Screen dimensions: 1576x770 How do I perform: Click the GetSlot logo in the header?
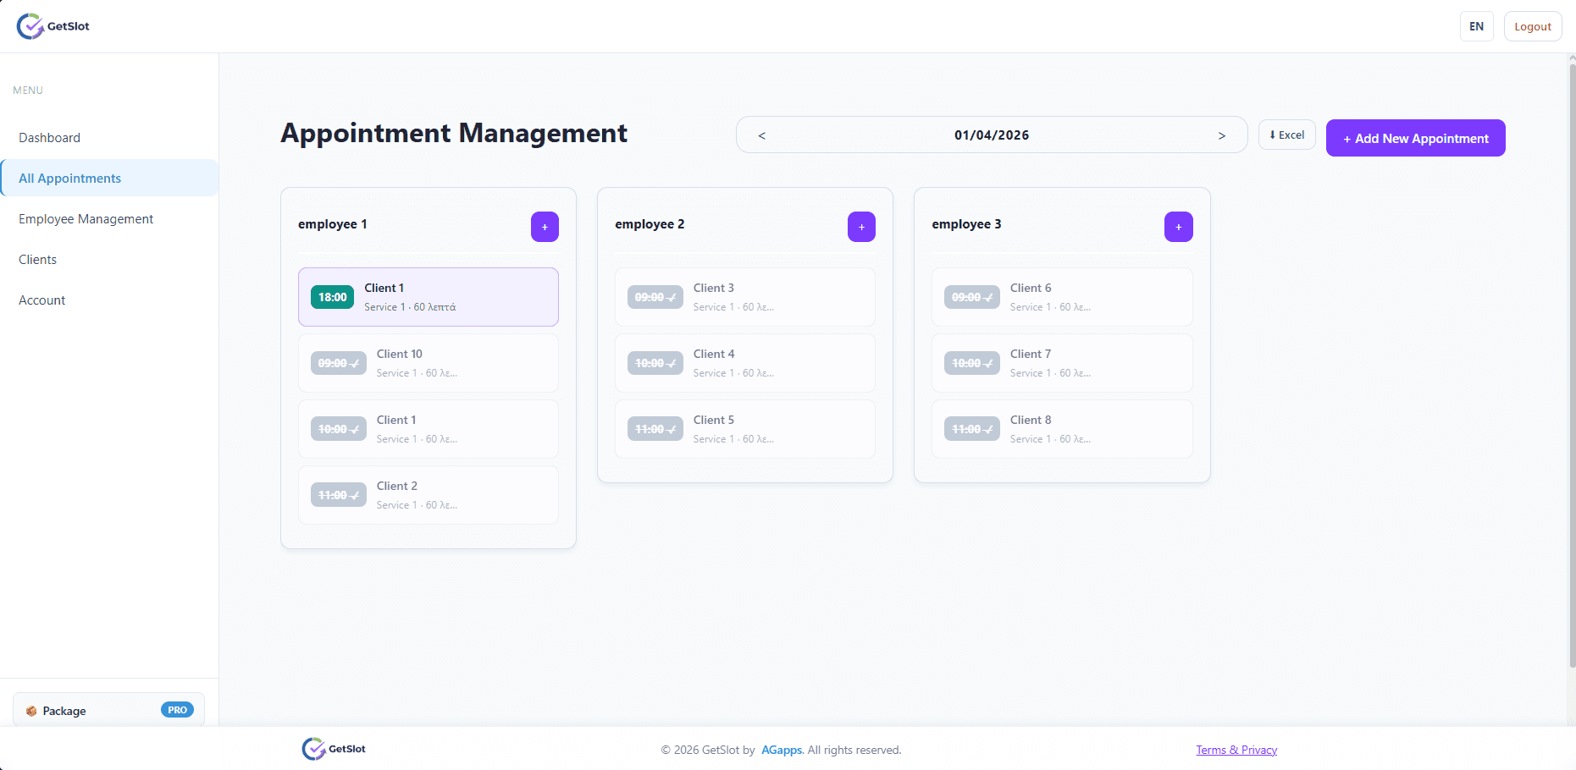pyautogui.click(x=53, y=25)
